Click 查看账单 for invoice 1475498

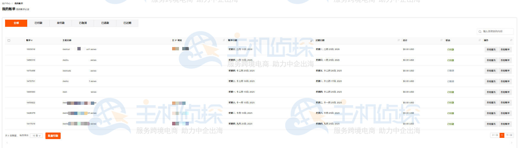505,71
